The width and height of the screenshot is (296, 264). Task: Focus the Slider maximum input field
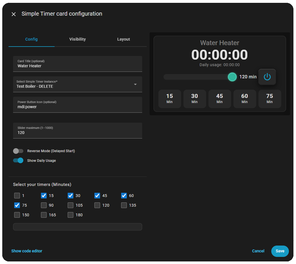77,133
